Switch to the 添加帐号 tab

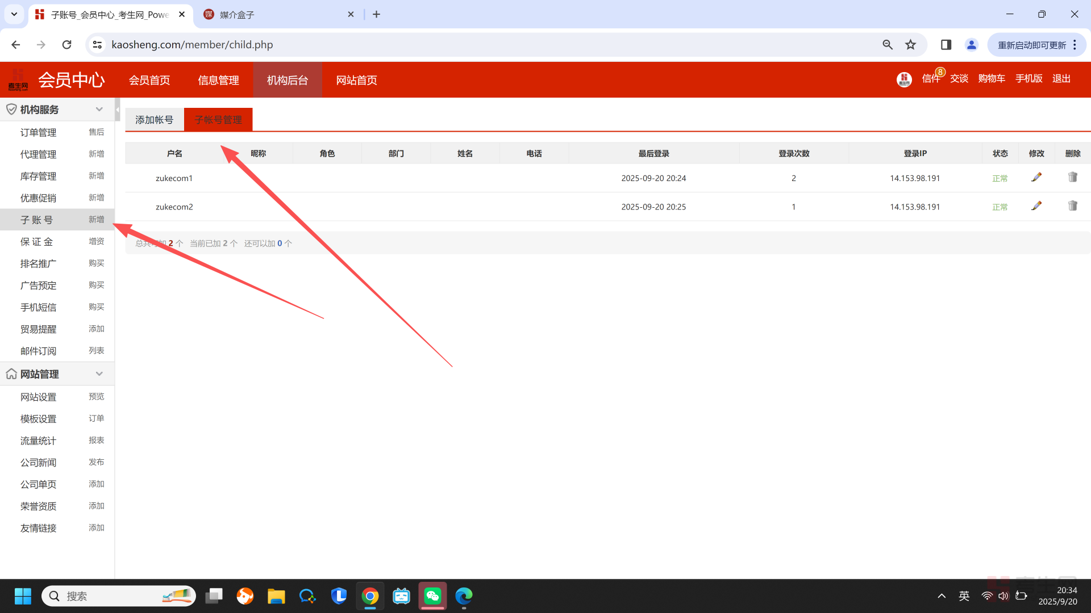click(x=154, y=120)
